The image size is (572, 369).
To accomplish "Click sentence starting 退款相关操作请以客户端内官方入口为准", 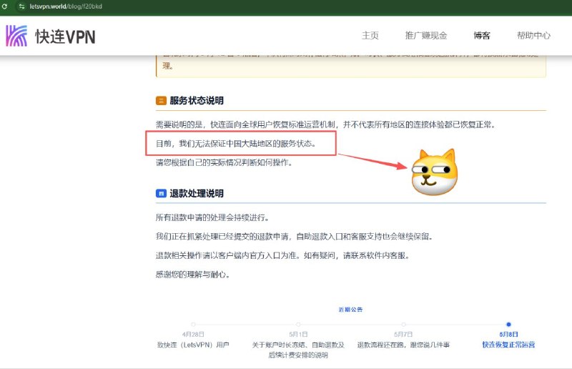I will point(282,255).
